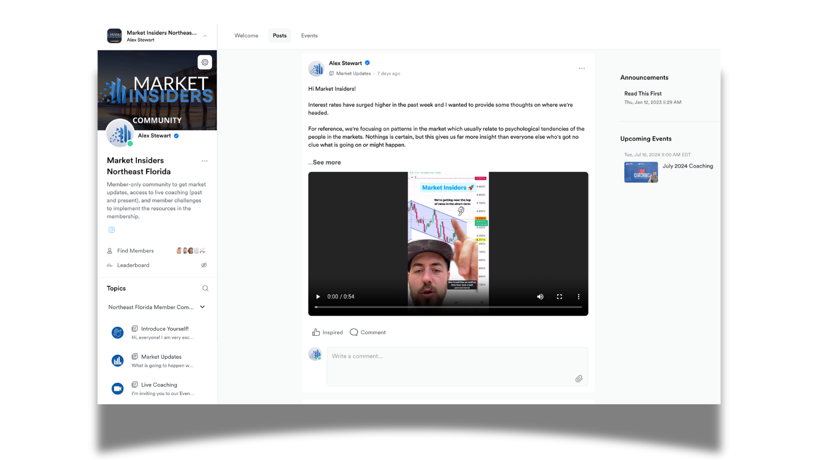Open Alex Stewart's sidebar profile avatar
The height and width of the screenshot is (460, 818).
tap(120, 133)
